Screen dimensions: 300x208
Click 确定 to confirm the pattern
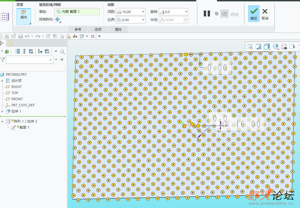[254, 14]
